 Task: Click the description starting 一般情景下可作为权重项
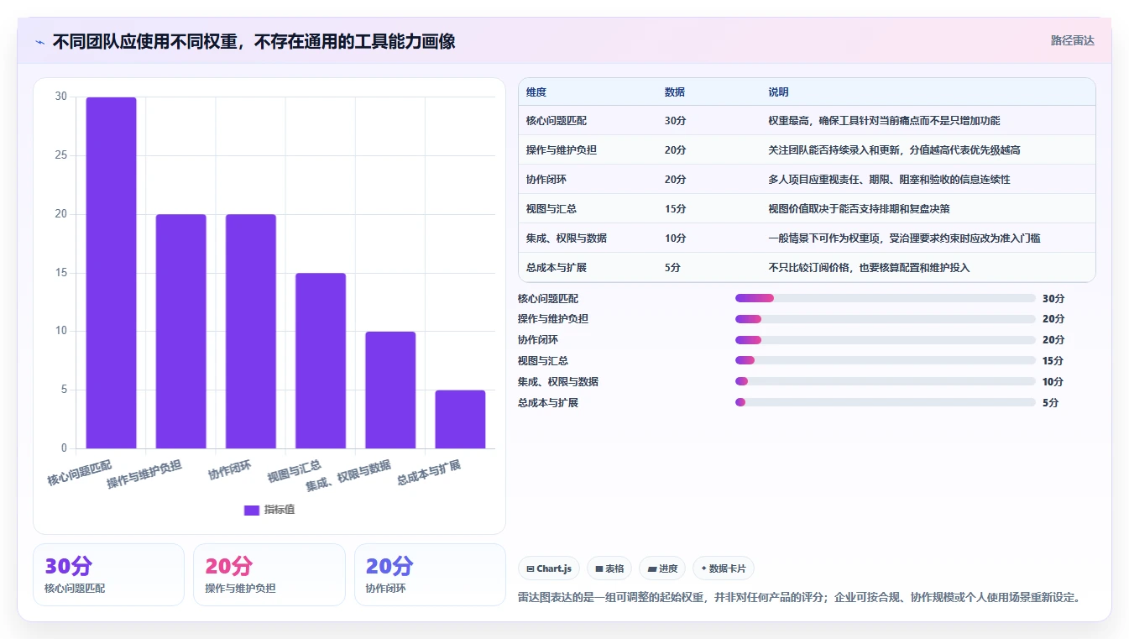[x=904, y=238]
